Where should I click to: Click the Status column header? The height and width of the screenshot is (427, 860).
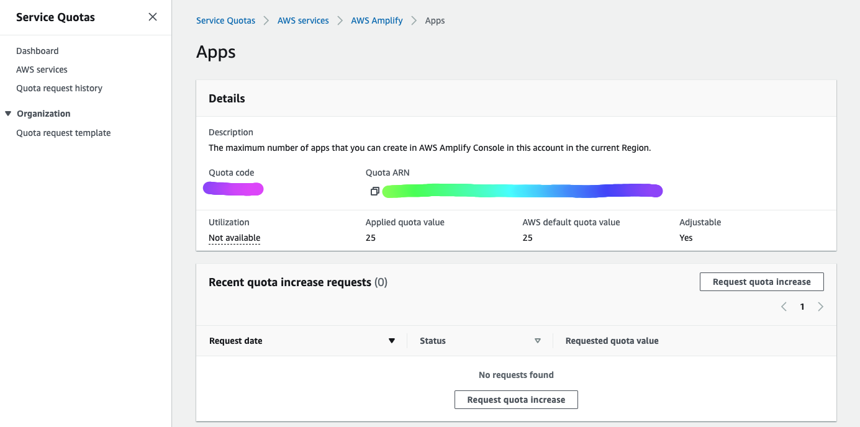(x=433, y=341)
